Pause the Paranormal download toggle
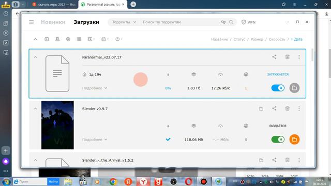331x186 pixels. tap(278, 88)
